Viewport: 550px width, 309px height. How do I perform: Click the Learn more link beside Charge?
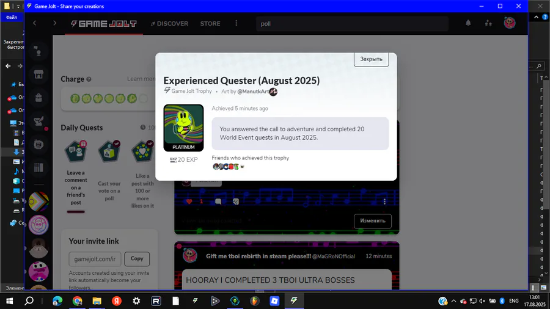[141, 79]
